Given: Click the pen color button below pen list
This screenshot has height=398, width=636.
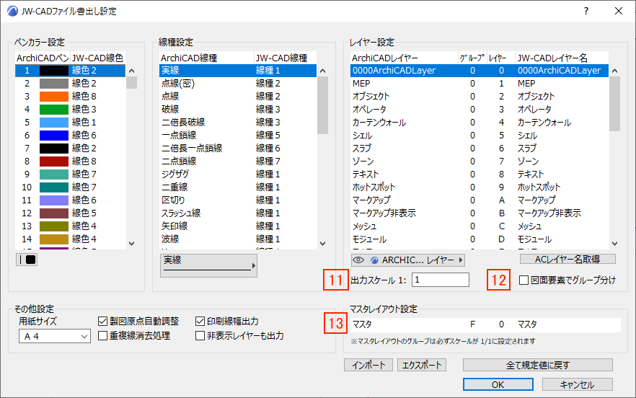Looking at the screenshot, I should click(27, 260).
